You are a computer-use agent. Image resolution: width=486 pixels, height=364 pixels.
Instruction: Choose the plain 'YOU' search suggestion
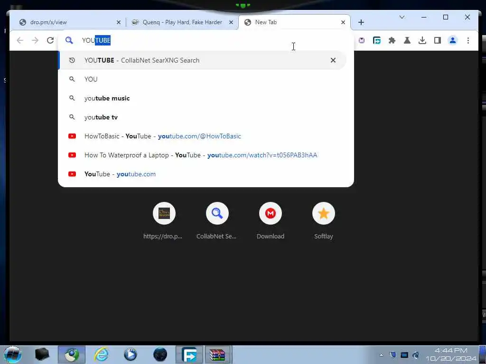[x=202, y=79]
